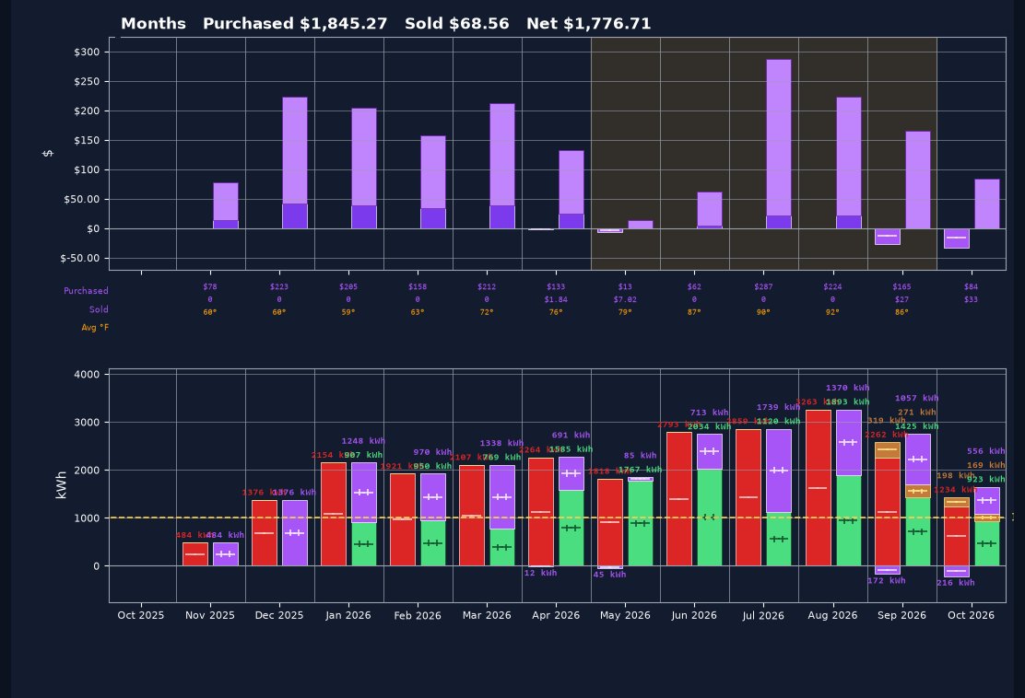The image size is (1025, 698).
Task: Select the Mar 2026 $212 purchased bar
Action: tap(502, 166)
